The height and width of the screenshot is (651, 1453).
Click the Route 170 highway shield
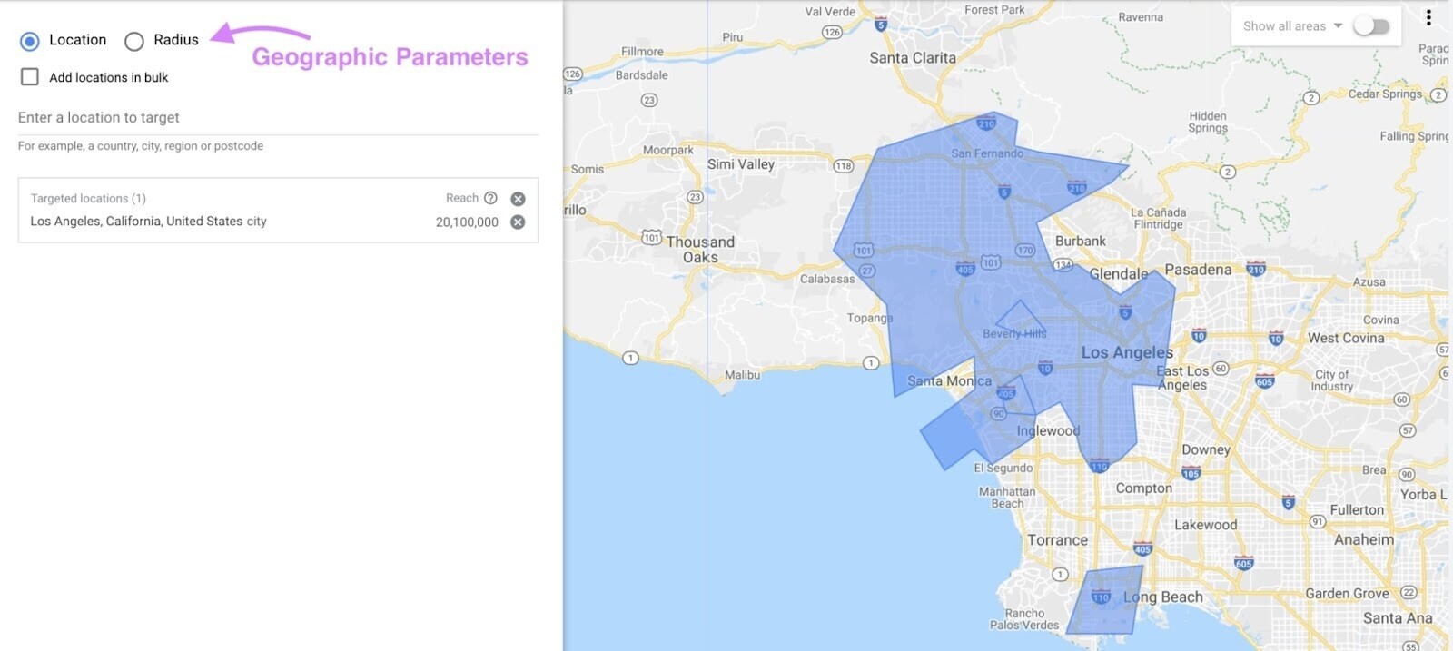tap(1025, 250)
